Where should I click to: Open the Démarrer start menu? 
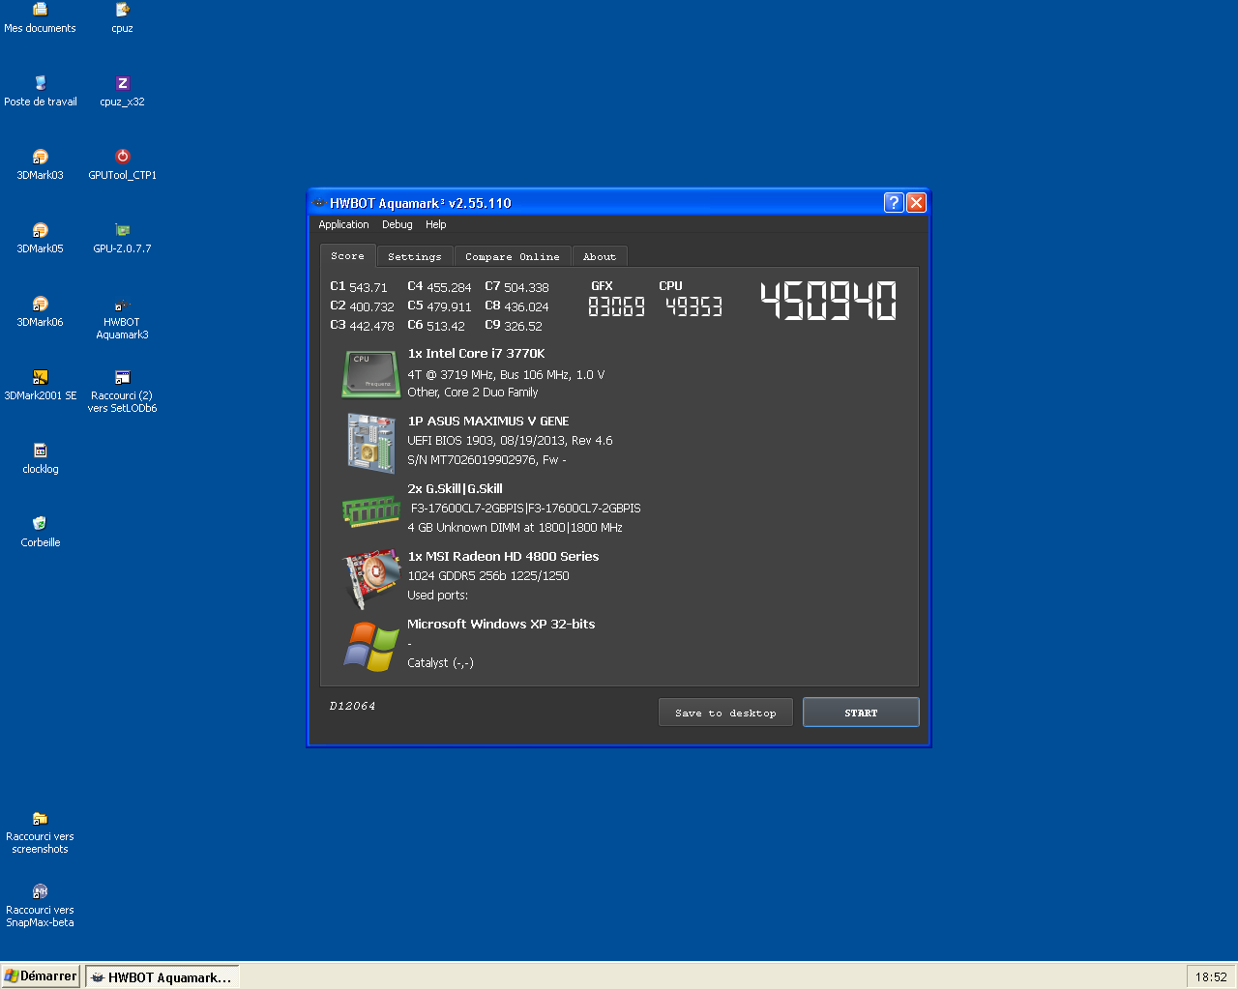41,976
